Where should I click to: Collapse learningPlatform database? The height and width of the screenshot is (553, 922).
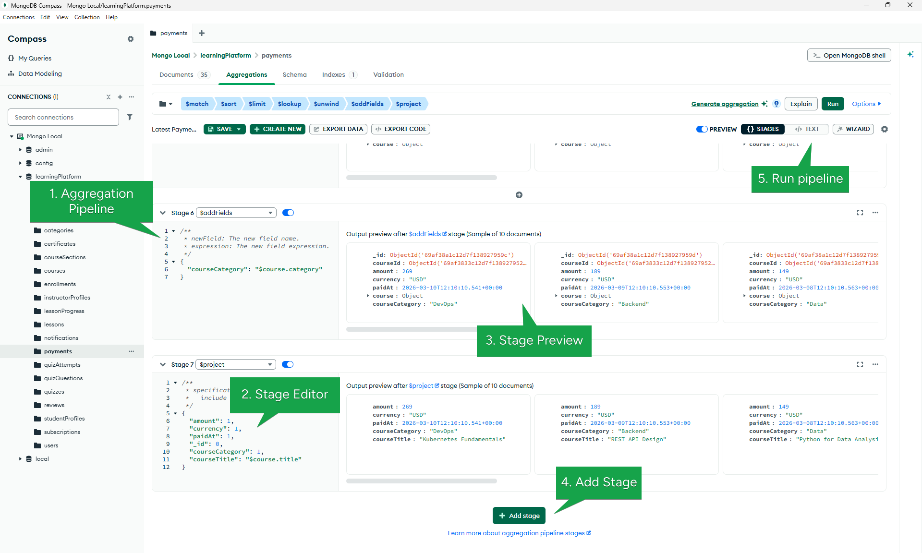click(20, 177)
